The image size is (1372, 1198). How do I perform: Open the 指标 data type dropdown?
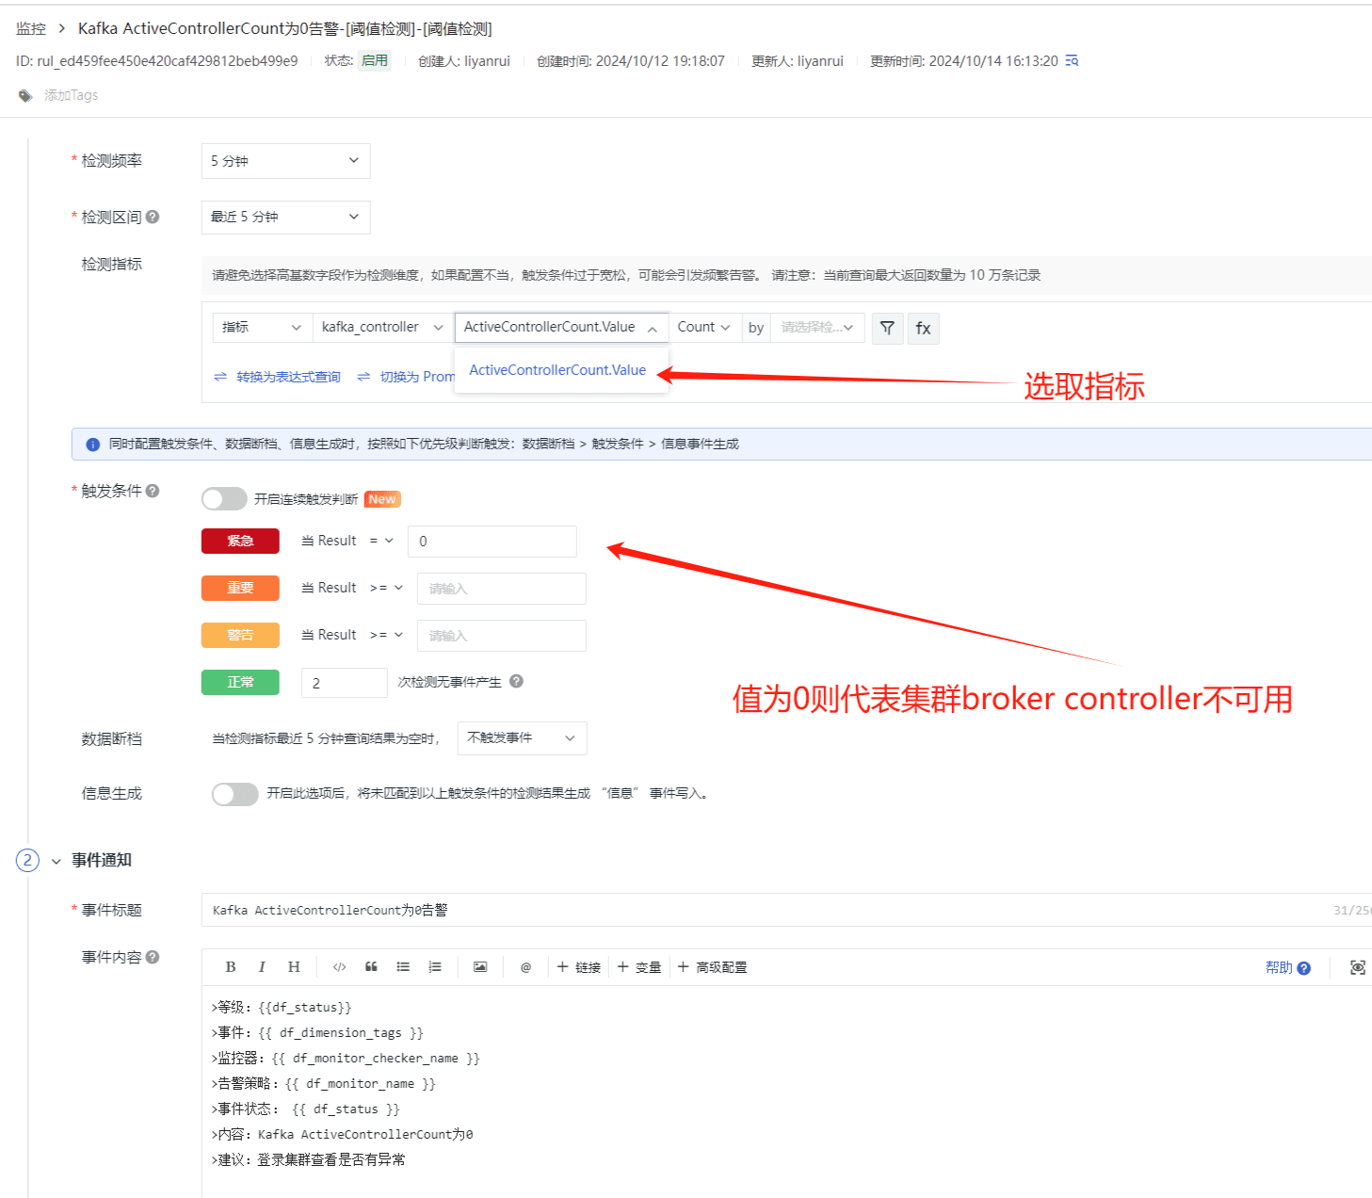pyautogui.click(x=262, y=327)
